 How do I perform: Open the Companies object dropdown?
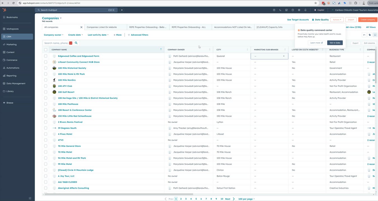(x=52, y=18)
